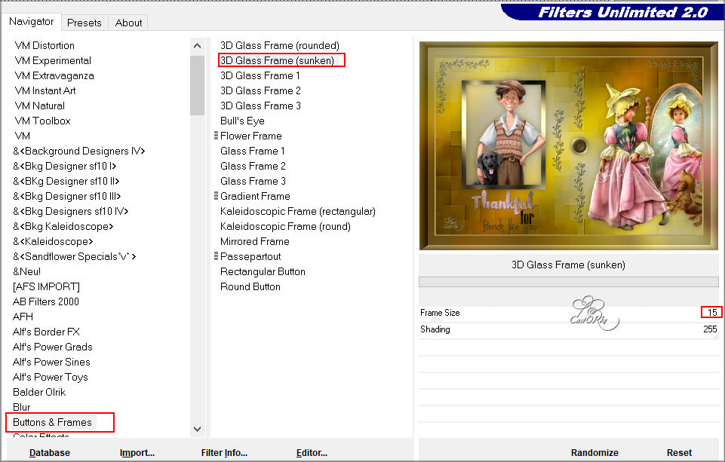This screenshot has height=462, width=725.
Task: Click the Import... button
Action: click(x=137, y=453)
